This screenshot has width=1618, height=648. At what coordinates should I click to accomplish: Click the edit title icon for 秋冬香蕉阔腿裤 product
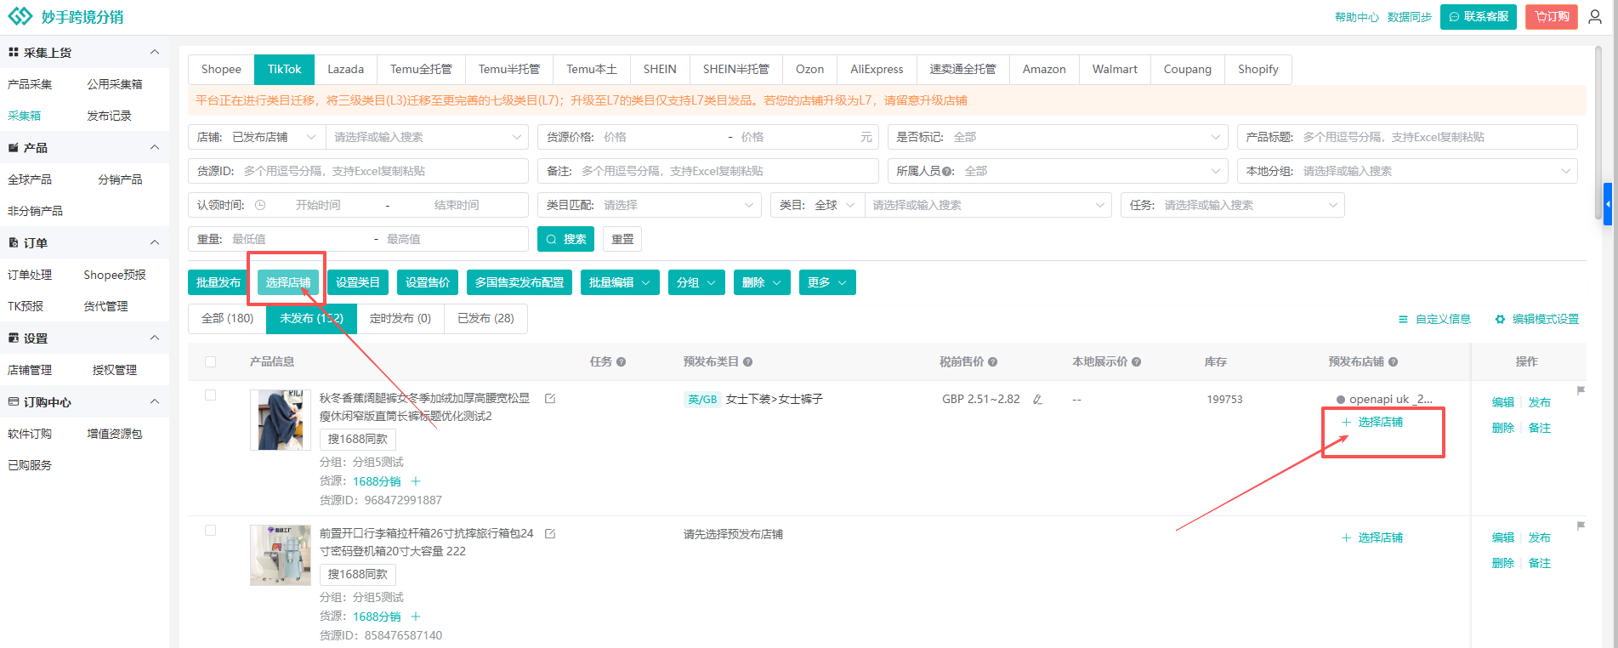(550, 398)
